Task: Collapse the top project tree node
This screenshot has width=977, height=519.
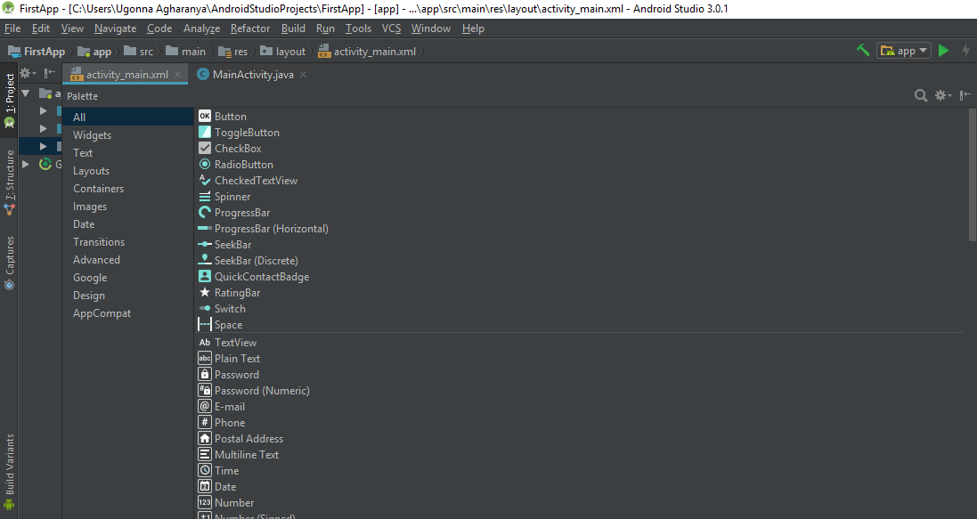Action: tap(26, 93)
